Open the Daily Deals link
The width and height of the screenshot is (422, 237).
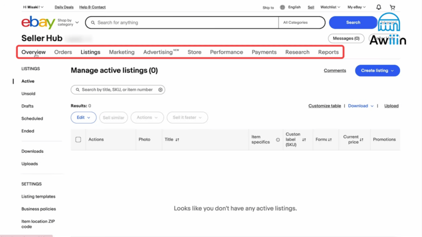[64, 7]
